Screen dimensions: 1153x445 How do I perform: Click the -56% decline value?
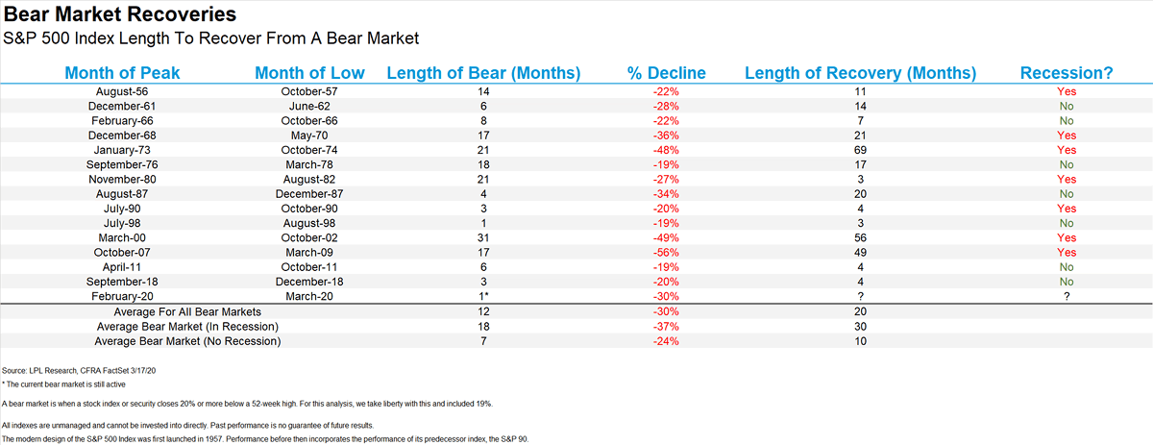(669, 254)
